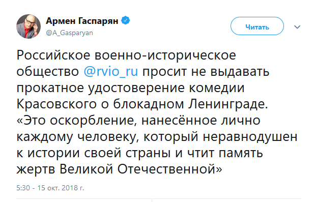This screenshot has height=202, width=316.
Task: Click the Читать follow button
Action: (x=257, y=26)
